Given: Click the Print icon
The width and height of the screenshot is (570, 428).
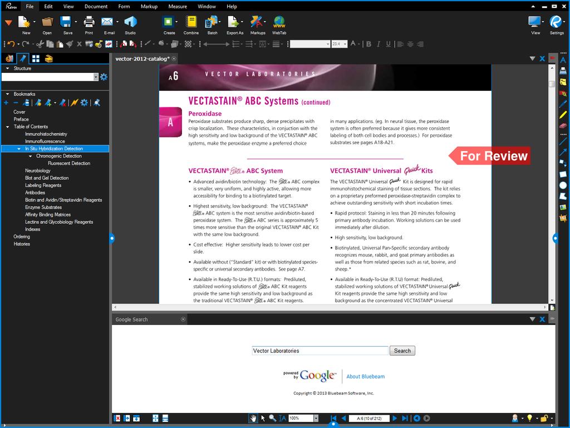Looking at the screenshot, I should 89,22.
